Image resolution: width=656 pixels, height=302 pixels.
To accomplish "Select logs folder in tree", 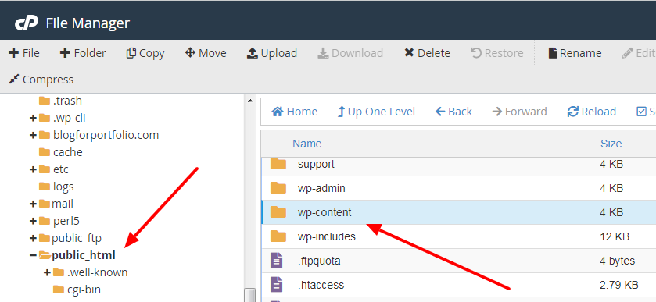I will point(63,187).
